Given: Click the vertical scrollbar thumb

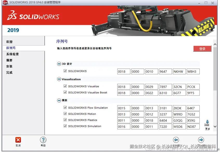Looking at the screenshot, I should pyautogui.click(x=215, y=69).
